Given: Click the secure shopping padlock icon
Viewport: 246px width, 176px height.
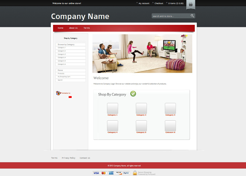Looking at the screenshot, I should [135, 173].
